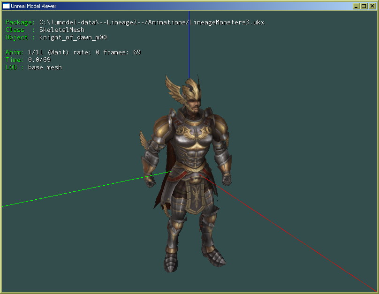Click the 'Unreal Model Viewer' title text
Image resolution: width=379 pixels, height=294 pixels.
33,6
